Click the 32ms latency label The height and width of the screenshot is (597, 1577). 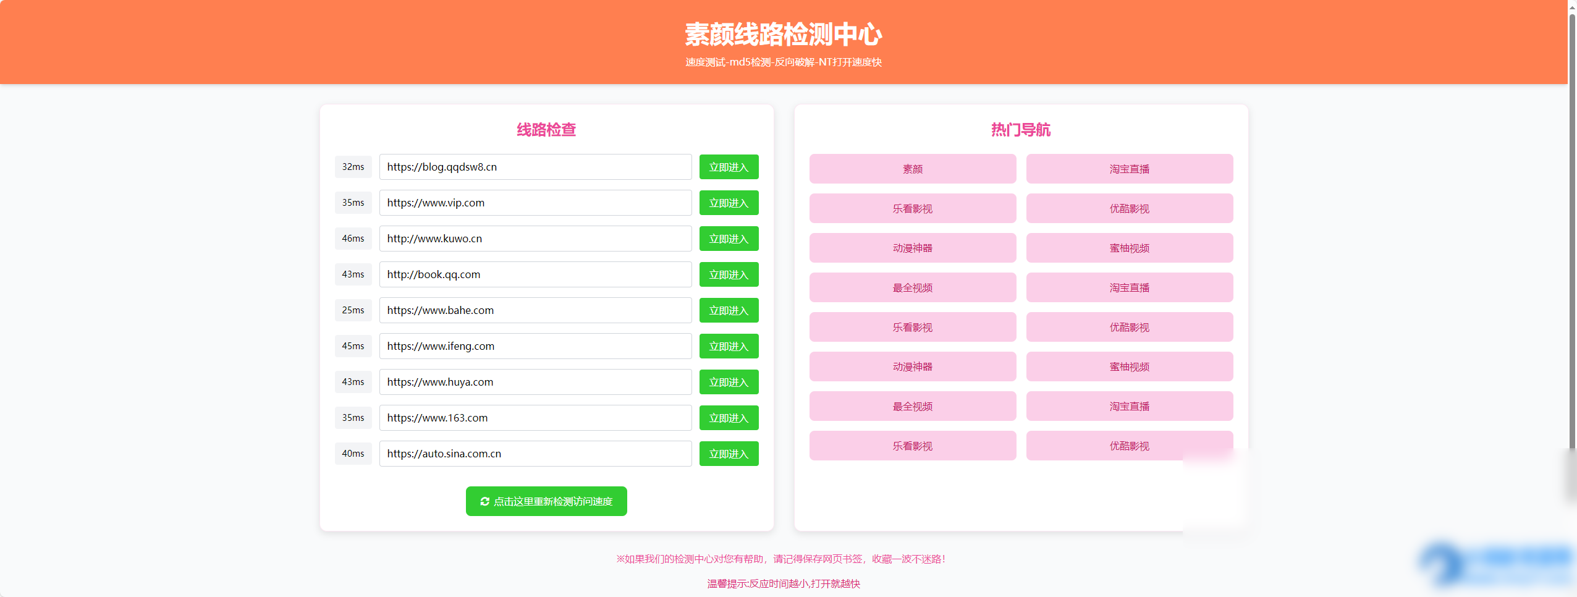[353, 166]
